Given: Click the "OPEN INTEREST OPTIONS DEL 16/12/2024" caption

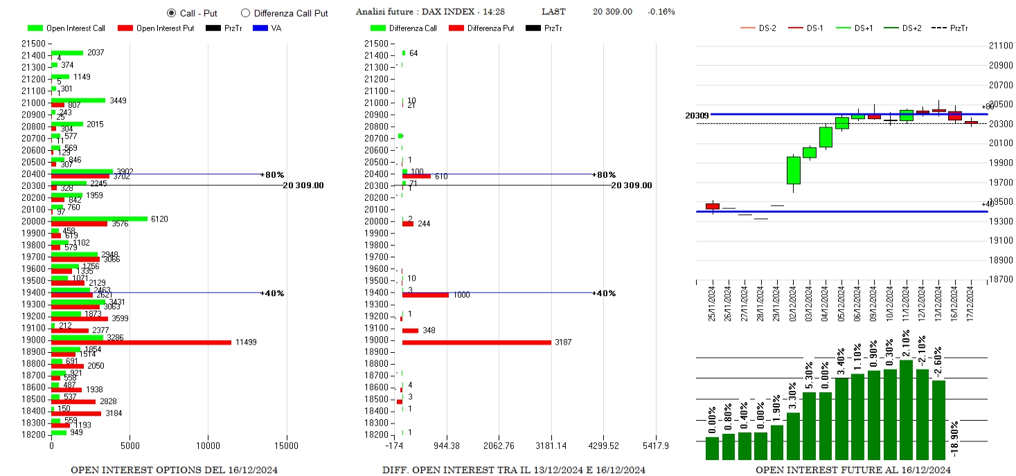Looking at the screenshot, I should tap(175, 470).
